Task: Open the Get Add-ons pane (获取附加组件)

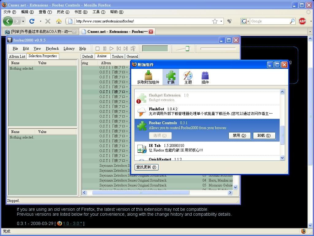Action: [x=148, y=77]
